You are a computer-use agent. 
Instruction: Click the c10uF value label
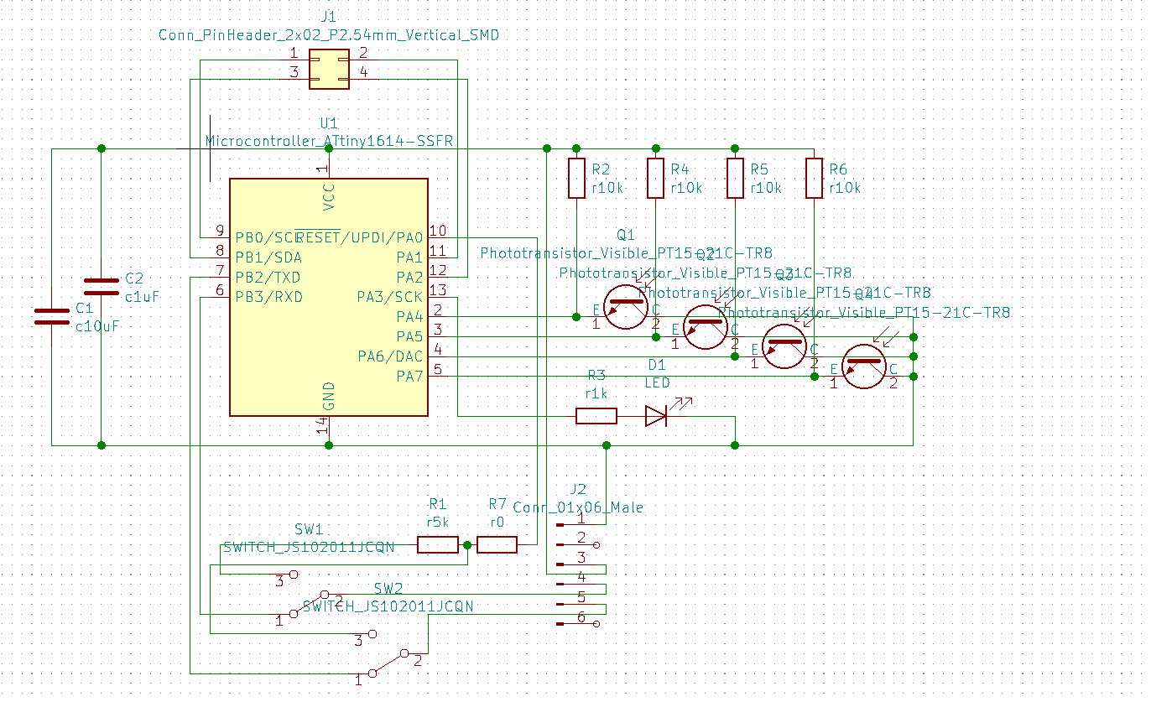(98, 327)
